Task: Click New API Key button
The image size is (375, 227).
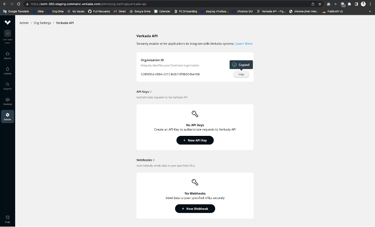Action: [x=195, y=140]
